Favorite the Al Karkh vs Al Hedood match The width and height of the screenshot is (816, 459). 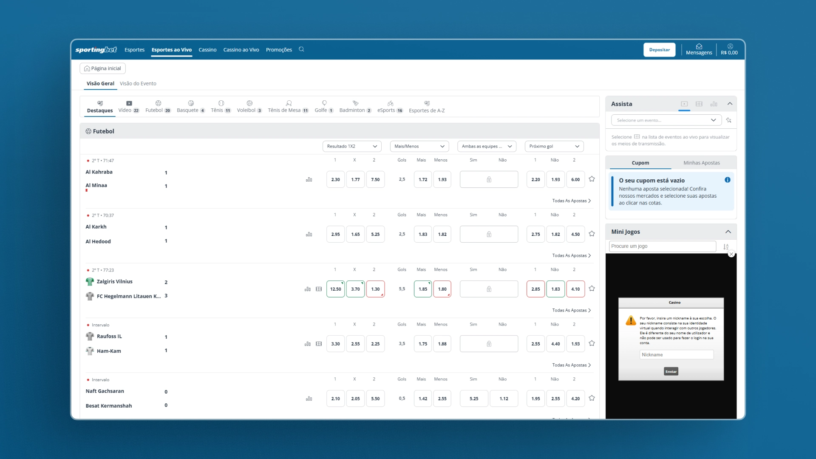click(592, 234)
